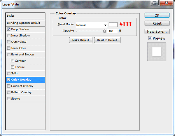The image size is (175, 136).
Task: Confirm with the OK button
Action: click(x=157, y=15)
